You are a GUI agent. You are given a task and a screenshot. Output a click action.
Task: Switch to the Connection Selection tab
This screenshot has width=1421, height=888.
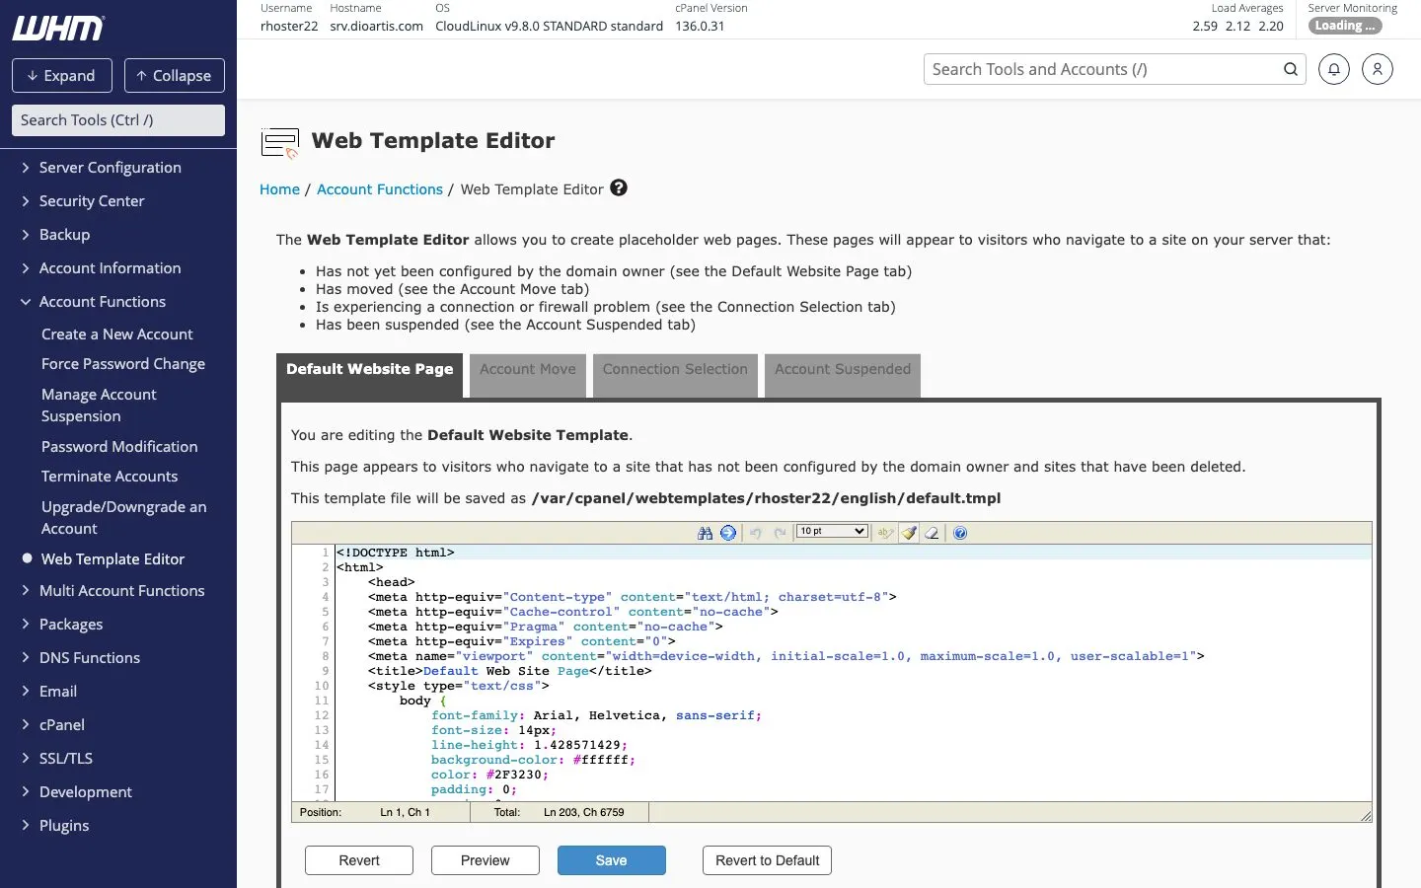coord(675,375)
